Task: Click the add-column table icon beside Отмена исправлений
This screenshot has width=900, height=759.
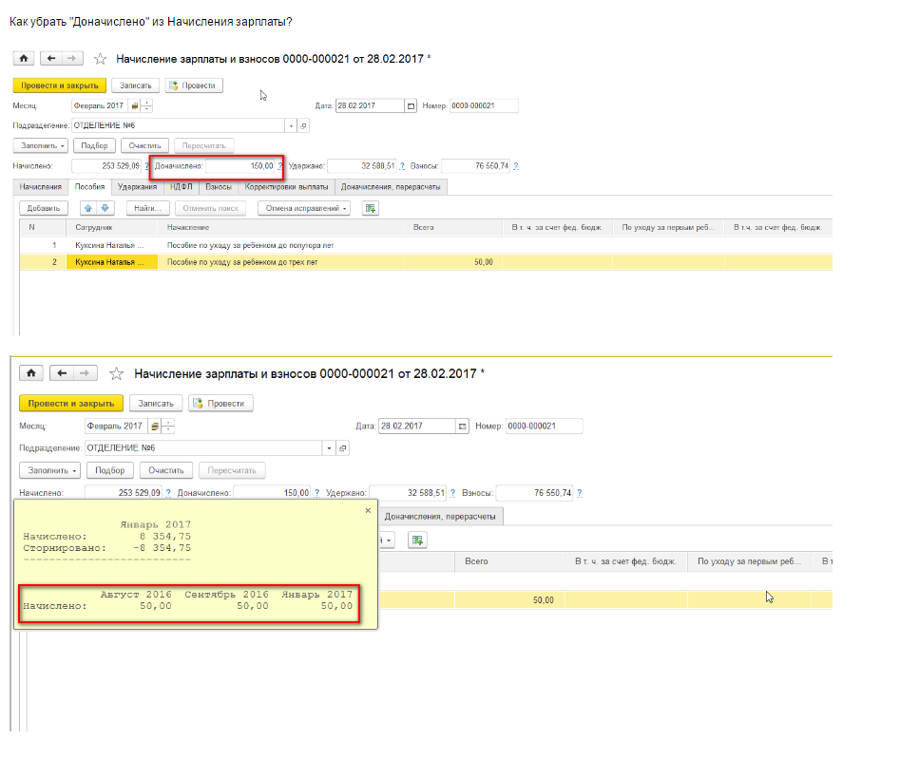Action: tap(371, 208)
